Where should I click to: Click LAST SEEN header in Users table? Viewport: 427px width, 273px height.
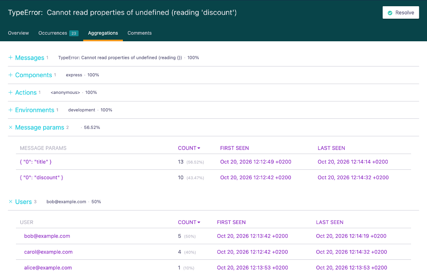[329, 222]
